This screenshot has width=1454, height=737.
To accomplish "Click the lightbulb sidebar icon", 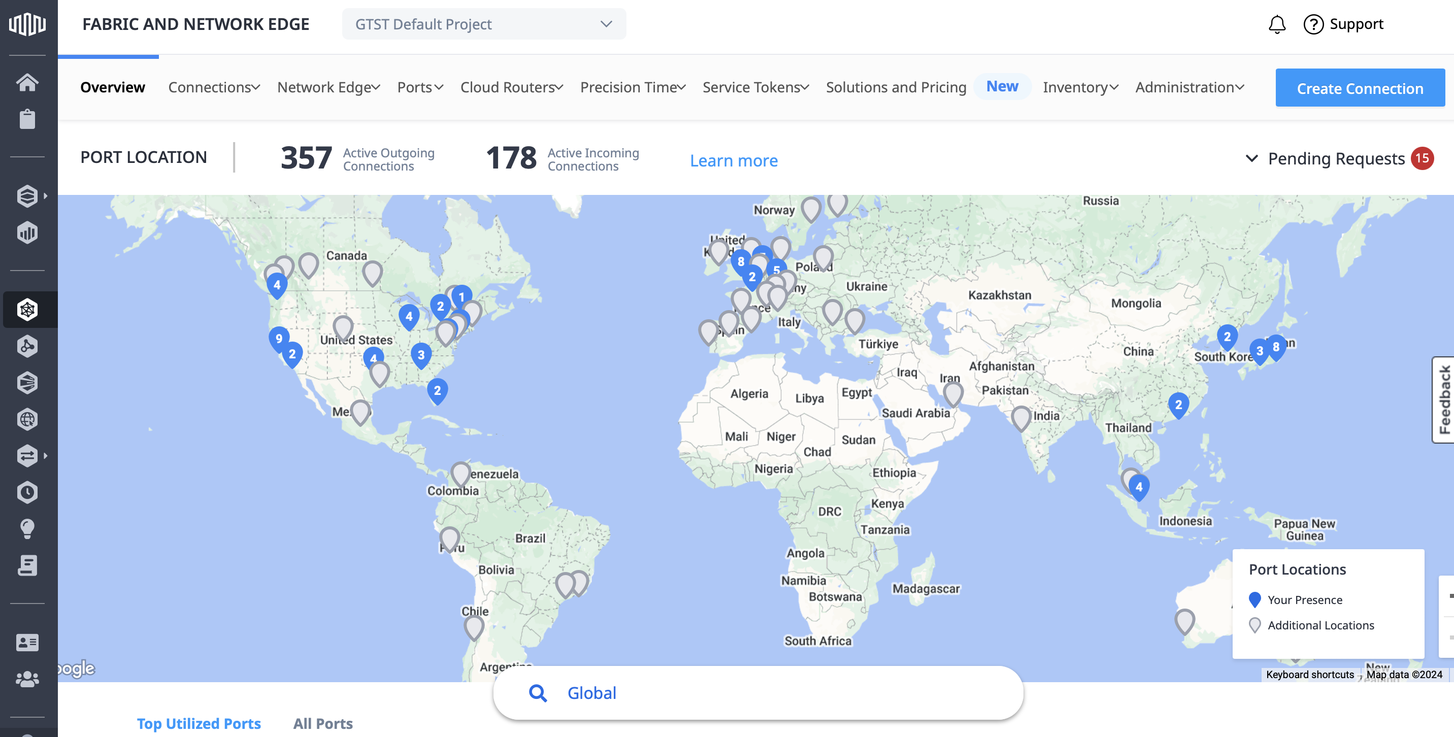I will pos(27,529).
